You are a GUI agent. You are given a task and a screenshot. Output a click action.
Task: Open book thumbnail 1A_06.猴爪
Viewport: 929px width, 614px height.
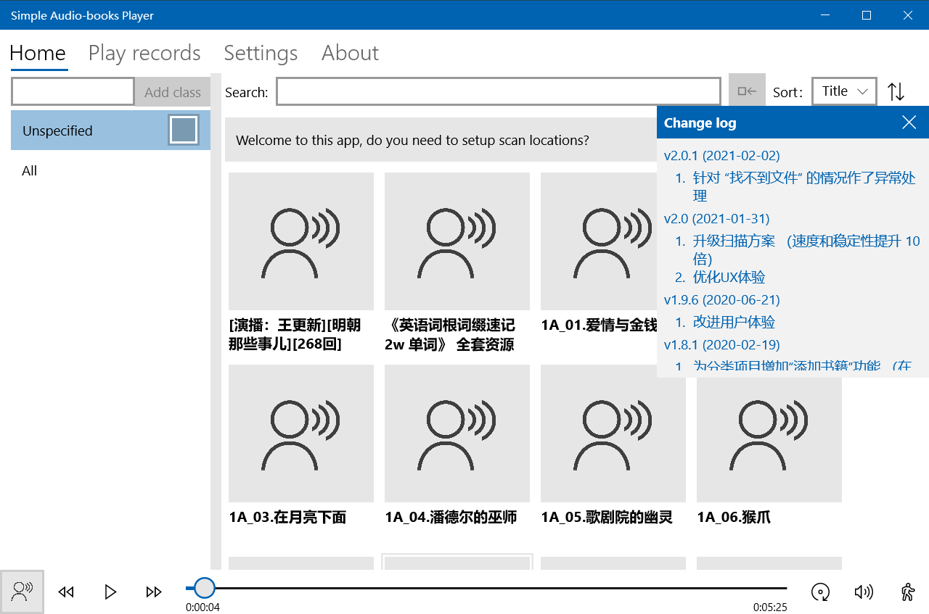click(769, 433)
